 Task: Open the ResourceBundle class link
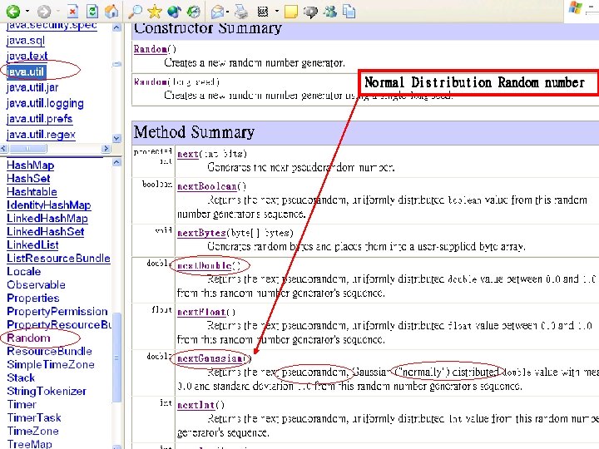49,351
